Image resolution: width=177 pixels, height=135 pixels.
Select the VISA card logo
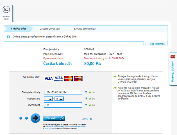click(x=49, y=78)
